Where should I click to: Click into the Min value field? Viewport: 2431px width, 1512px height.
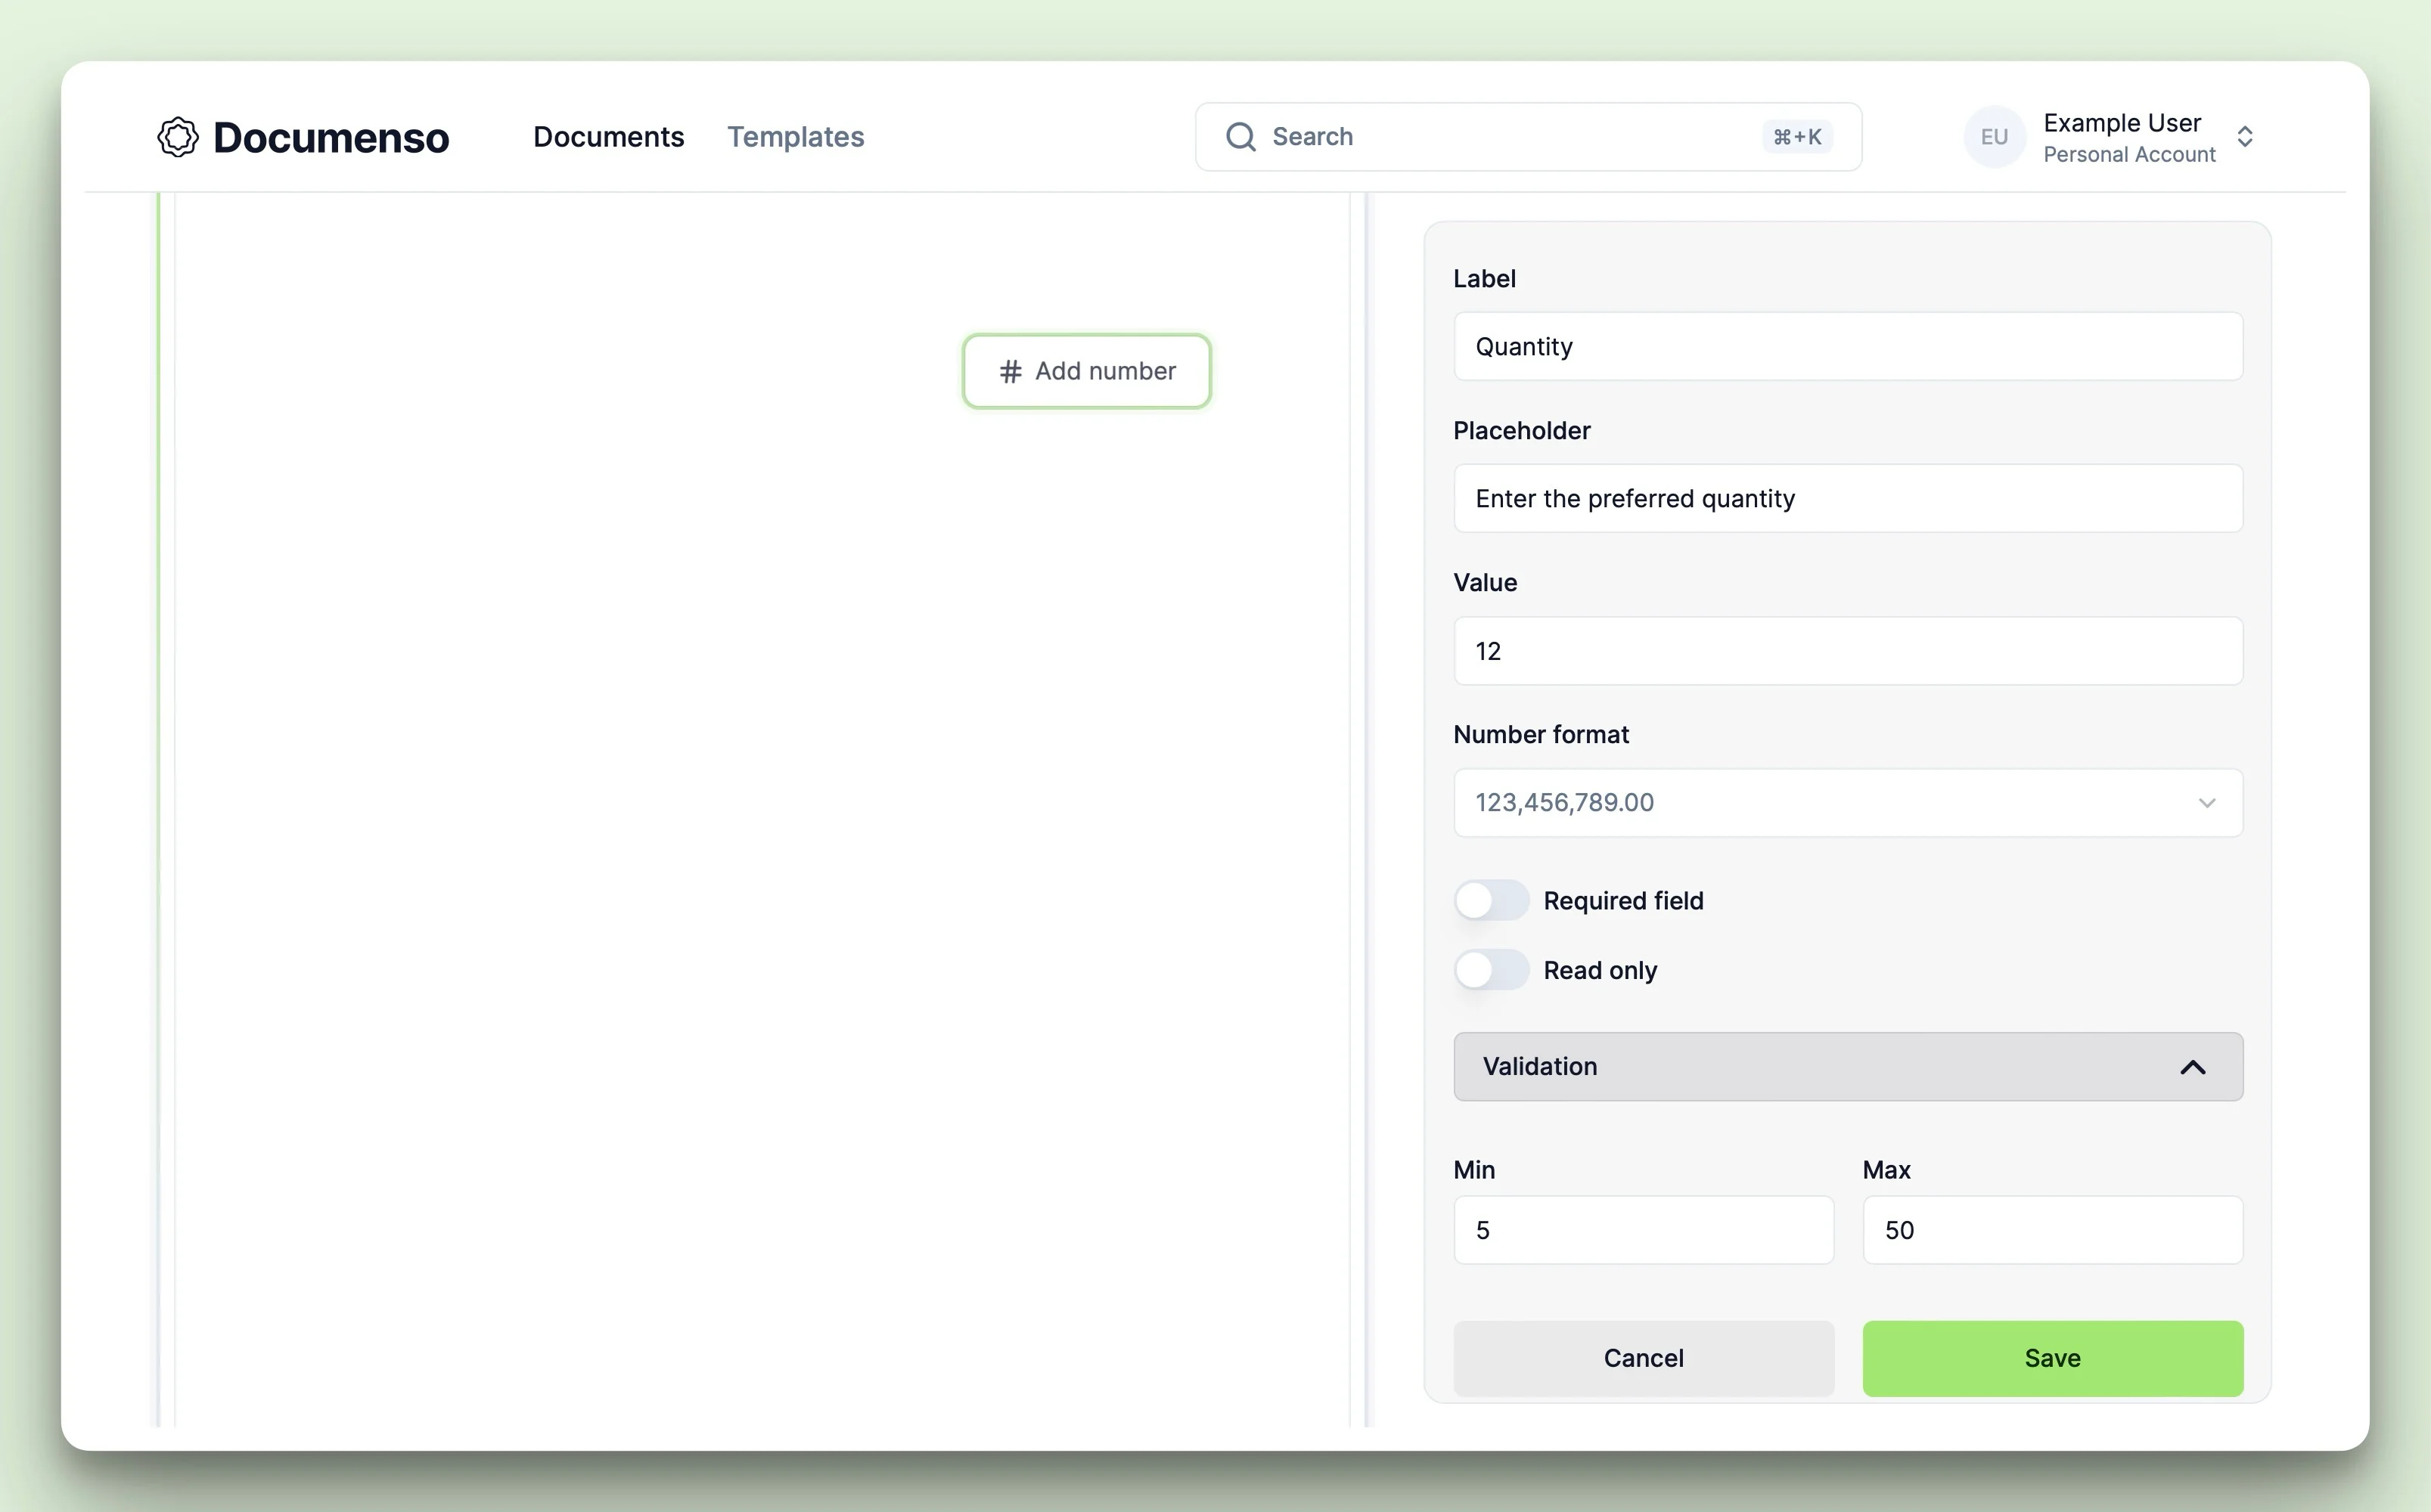tap(1643, 1230)
